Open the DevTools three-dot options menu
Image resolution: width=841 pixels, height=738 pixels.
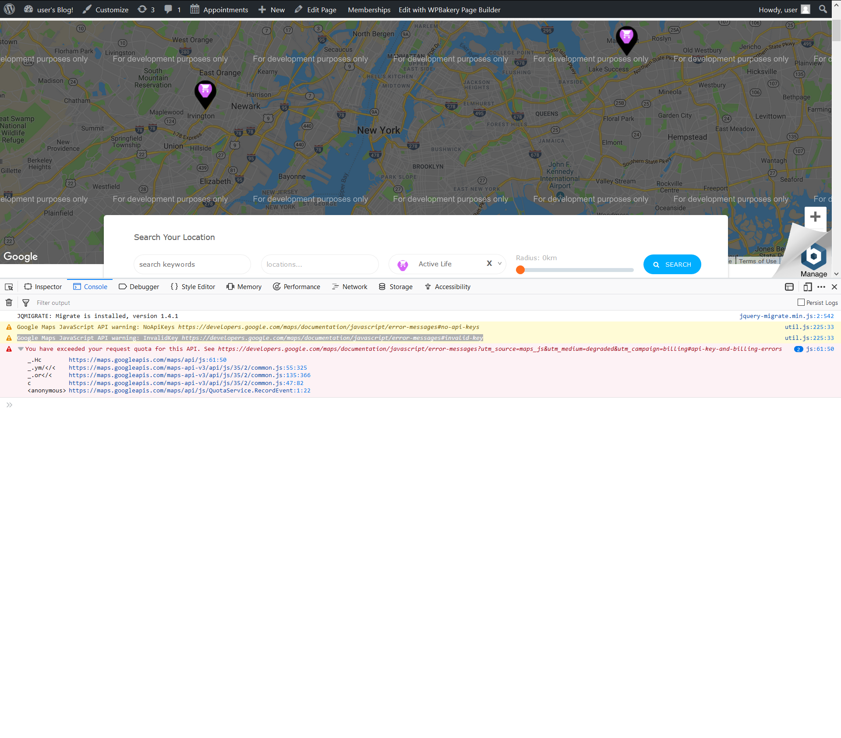[821, 287]
